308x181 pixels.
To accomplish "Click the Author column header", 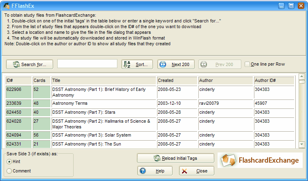I will pyautogui.click(x=225, y=80).
